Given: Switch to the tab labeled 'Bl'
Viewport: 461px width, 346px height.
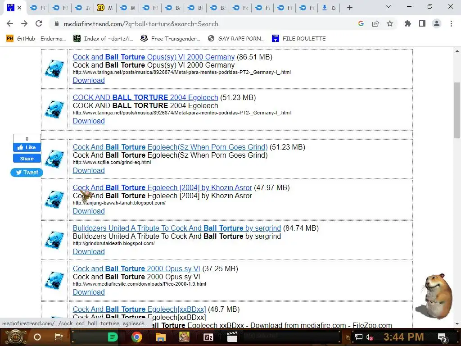Looking at the screenshot, I should (x=195, y=8).
